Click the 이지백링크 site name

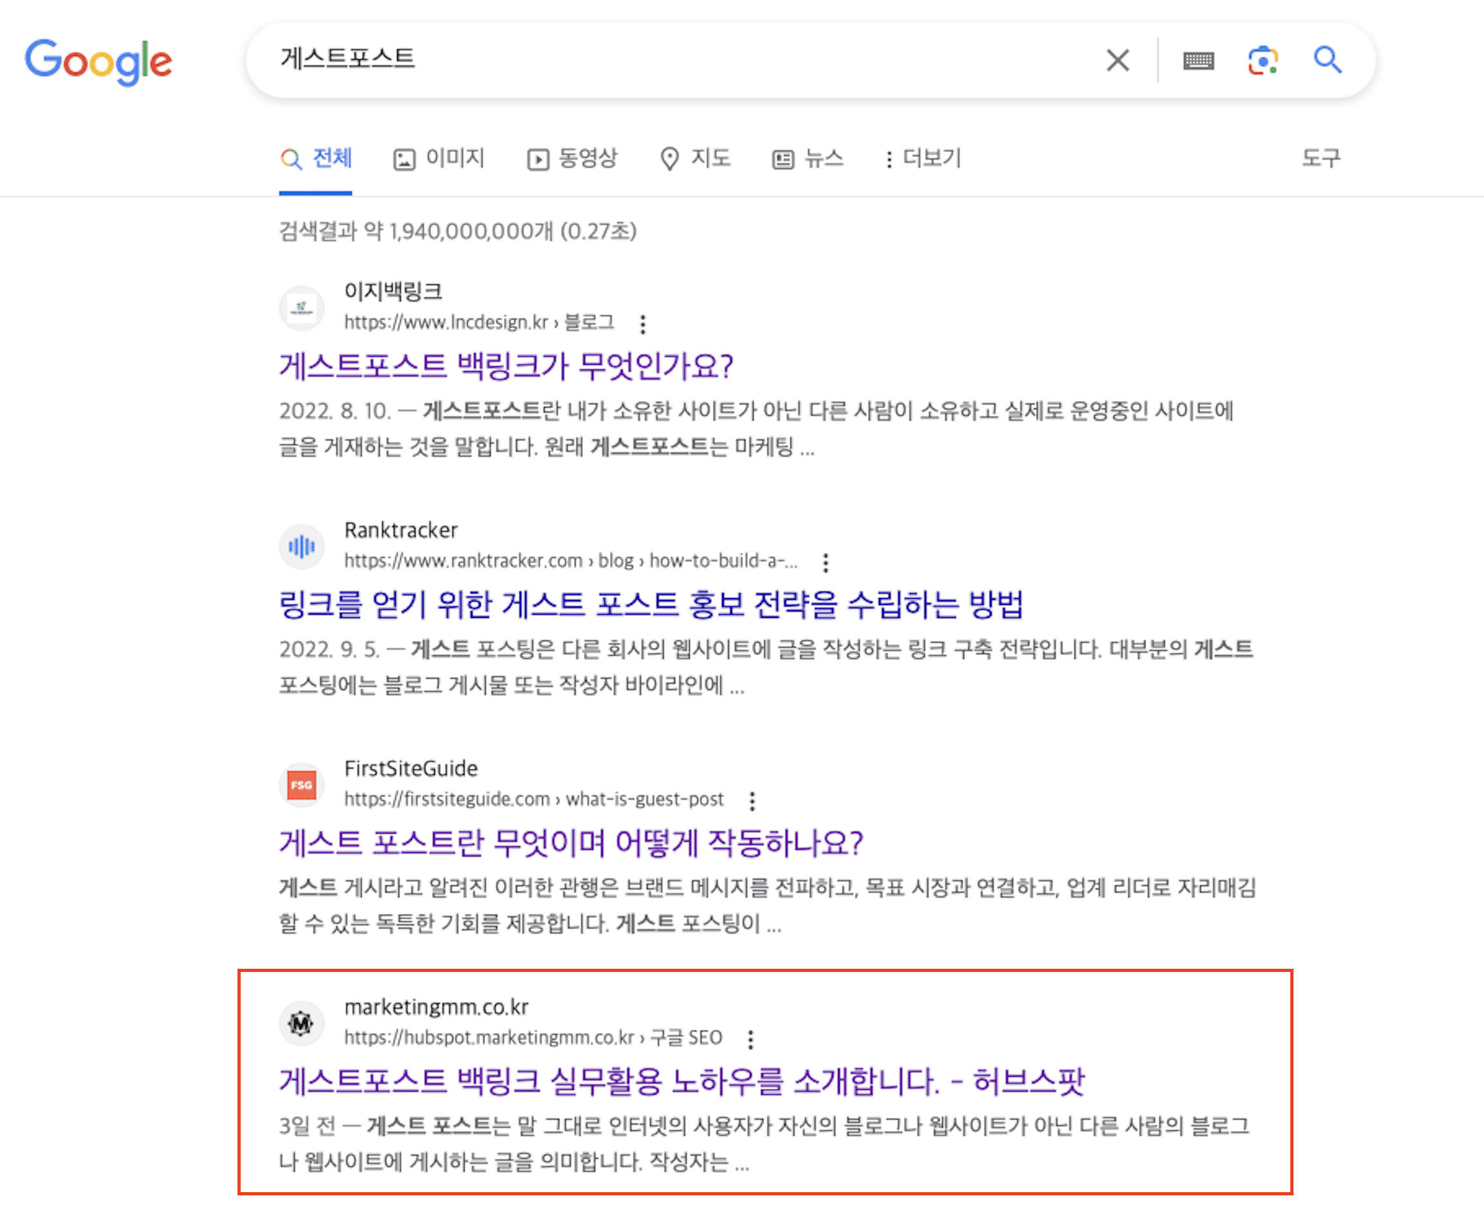[393, 292]
